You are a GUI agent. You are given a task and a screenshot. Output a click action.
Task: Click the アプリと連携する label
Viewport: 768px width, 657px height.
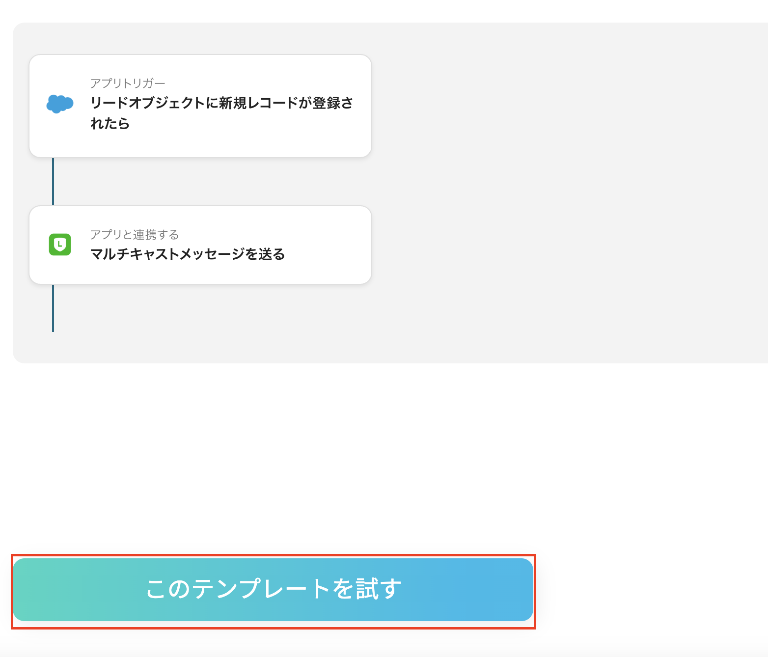click(134, 234)
